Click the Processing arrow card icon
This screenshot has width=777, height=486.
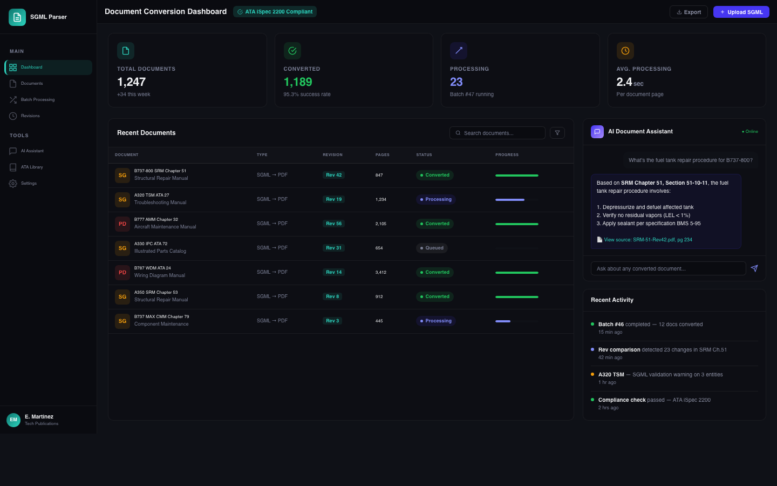pos(459,51)
